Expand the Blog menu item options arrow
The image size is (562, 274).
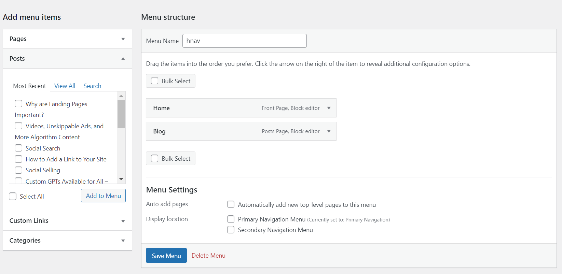tap(329, 131)
